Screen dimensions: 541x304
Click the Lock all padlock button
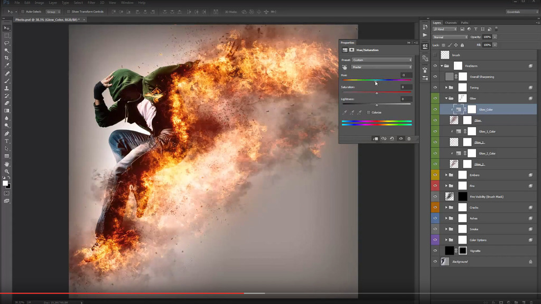[462, 45]
